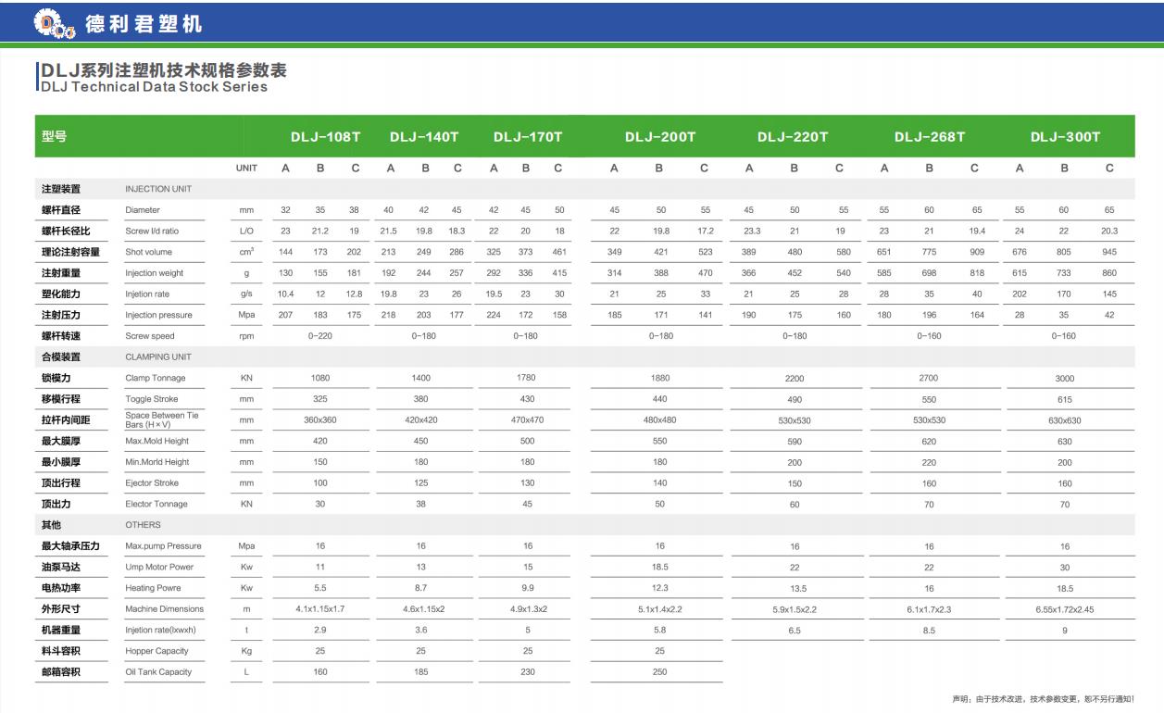Click the 型号 header in the green bar

(x=54, y=136)
